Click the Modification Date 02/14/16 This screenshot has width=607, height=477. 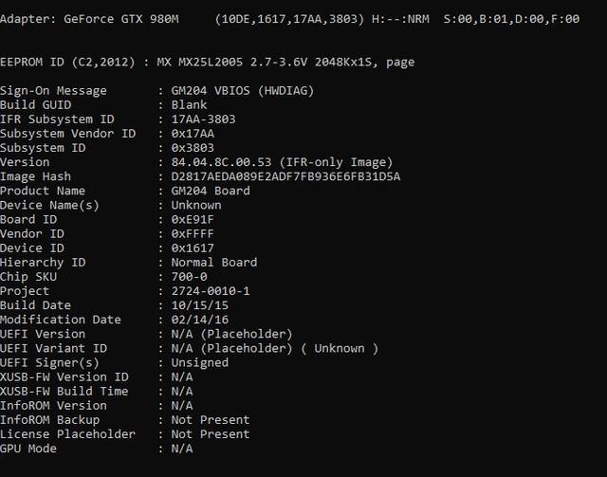coord(200,320)
